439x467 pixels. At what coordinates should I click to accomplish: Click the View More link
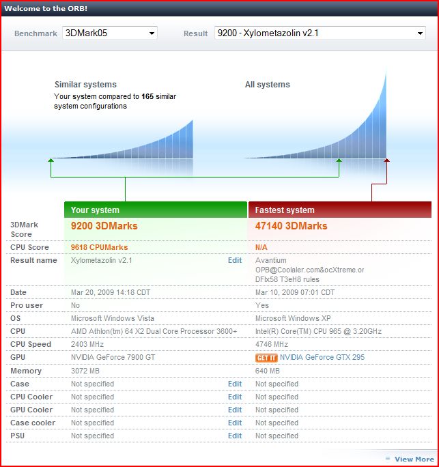click(x=414, y=459)
